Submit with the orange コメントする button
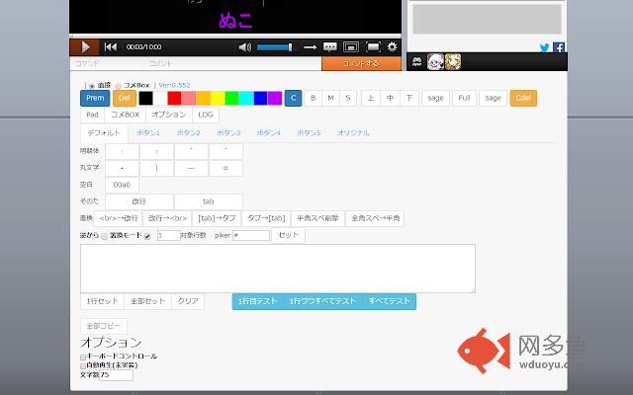The width and height of the screenshot is (633, 395). (361, 63)
